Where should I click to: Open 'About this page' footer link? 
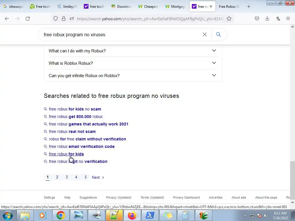tap(266, 197)
